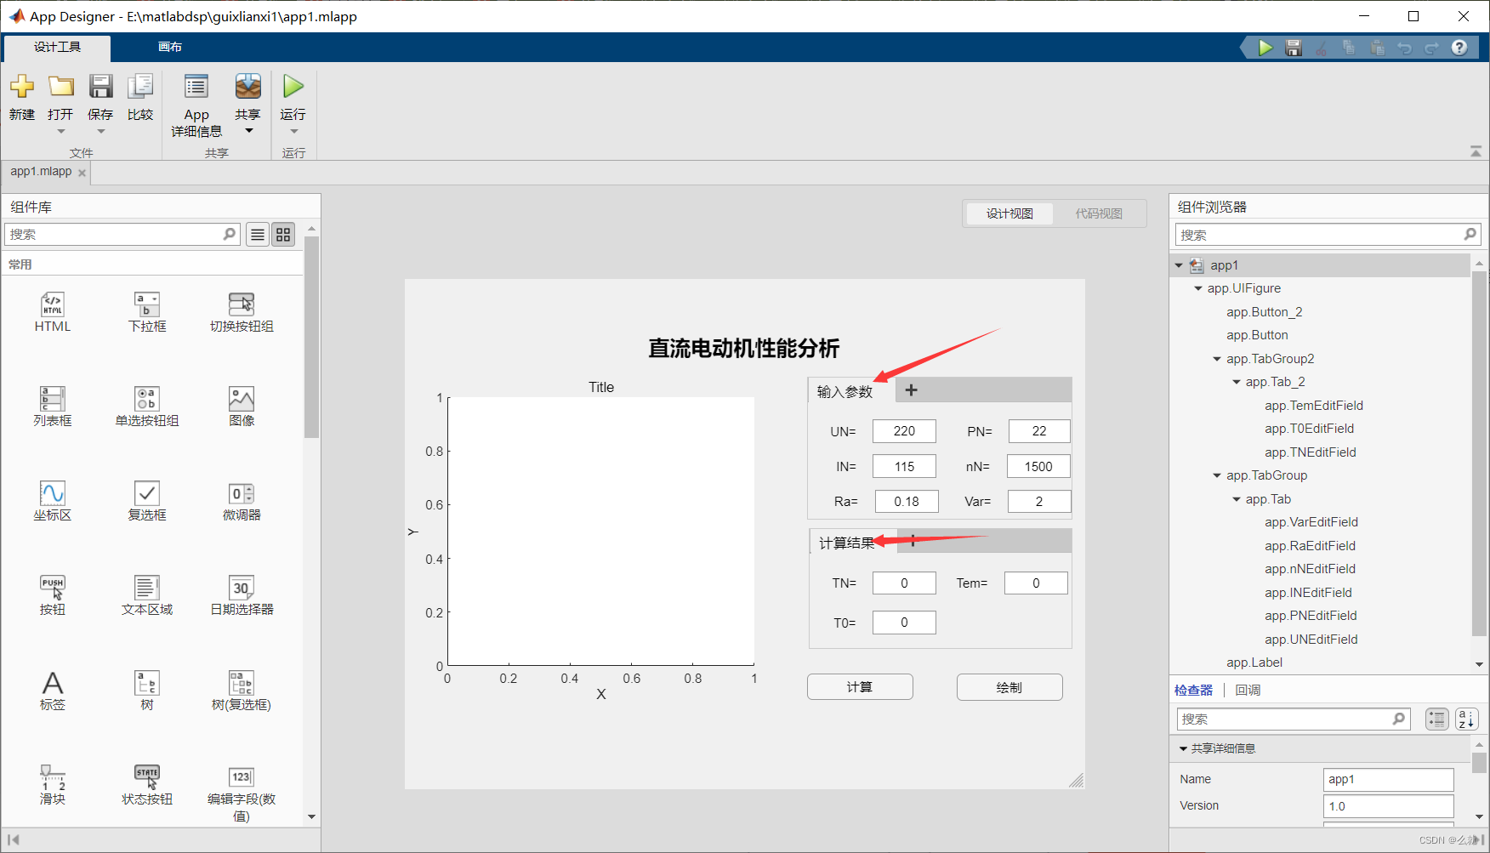The width and height of the screenshot is (1490, 853).
Task: Select the 滑块 (Slider) component
Action: point(52,782)
